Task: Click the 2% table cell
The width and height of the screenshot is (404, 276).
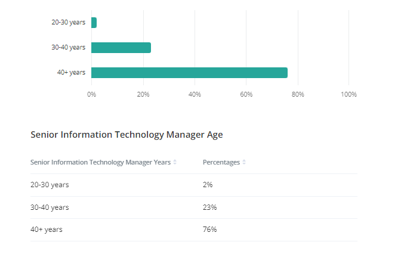Action: [208, 185]
